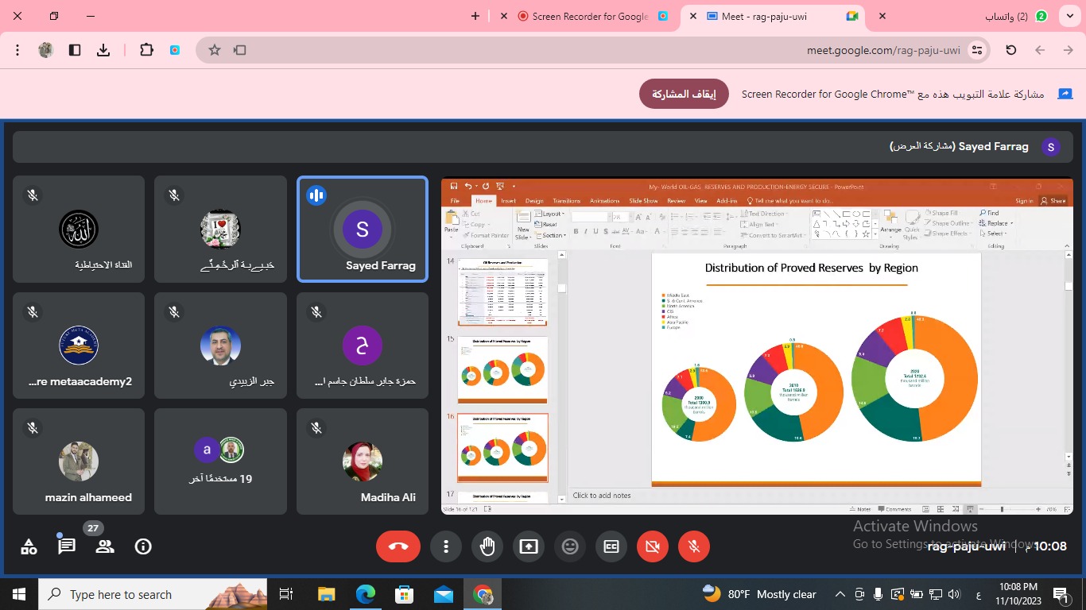Open more options three-dot menu
The height and width of the screenshot is (610, 1086).
click(x=446, y=546)
